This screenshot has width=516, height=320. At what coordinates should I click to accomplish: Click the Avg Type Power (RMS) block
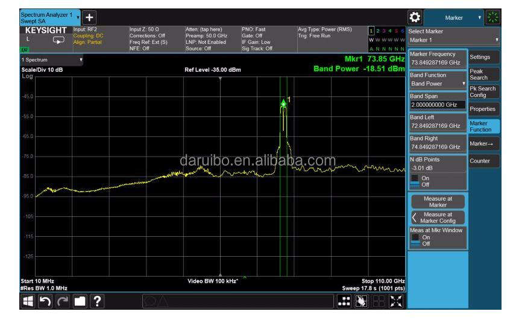332,39
